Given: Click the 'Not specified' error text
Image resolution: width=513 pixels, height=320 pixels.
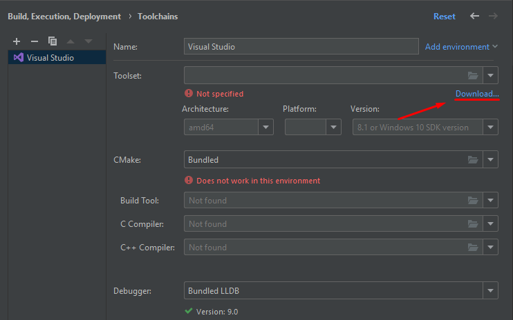Looking at the screenshot, I should coord(220,94).
